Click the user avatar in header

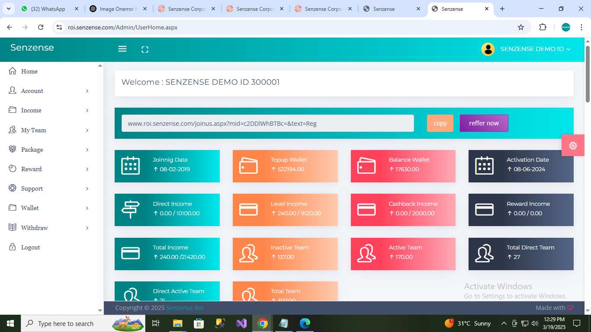488,49
